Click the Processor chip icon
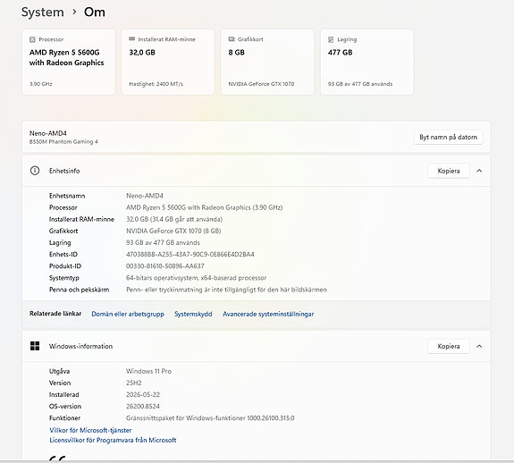Image resolution: width=514 pixels, height=463 pixels. (x=32, y=39)
